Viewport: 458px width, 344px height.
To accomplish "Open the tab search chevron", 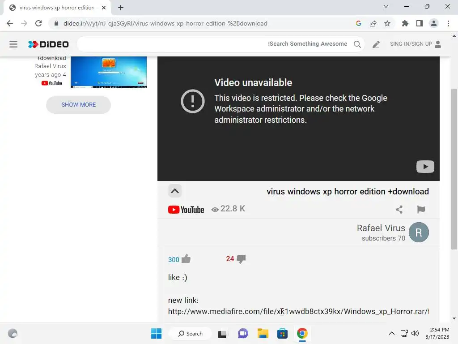I will coord(386,6).
